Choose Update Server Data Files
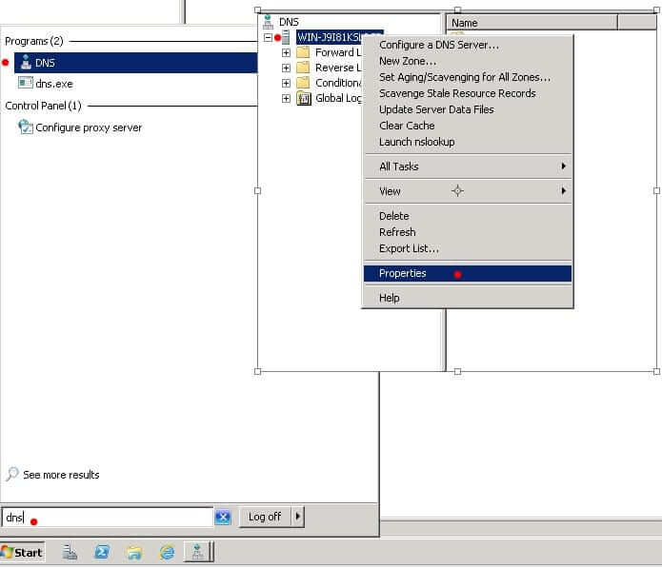Viewport: 662px width, 568px height. (468, 109)
